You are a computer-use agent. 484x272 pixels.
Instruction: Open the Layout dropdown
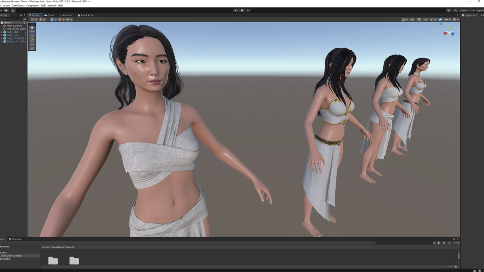tap(480, 10)
